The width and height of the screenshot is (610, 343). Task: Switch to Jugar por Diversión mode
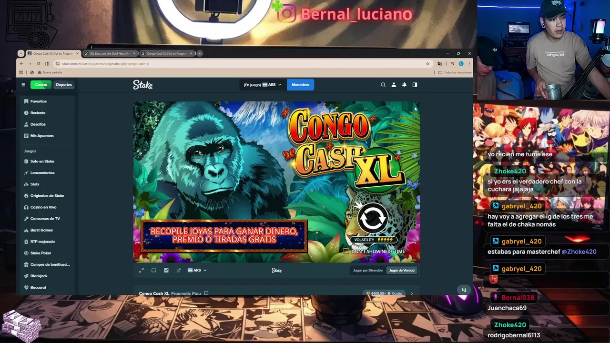click(x=368, y=270)
